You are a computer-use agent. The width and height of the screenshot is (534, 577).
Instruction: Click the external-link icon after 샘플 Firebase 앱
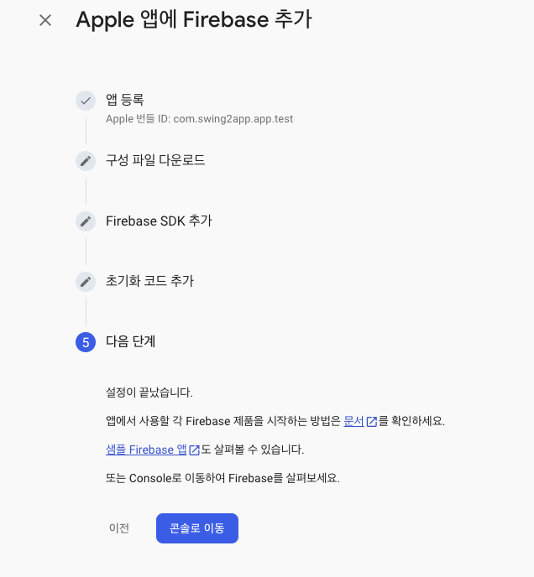tap(195, 450)
